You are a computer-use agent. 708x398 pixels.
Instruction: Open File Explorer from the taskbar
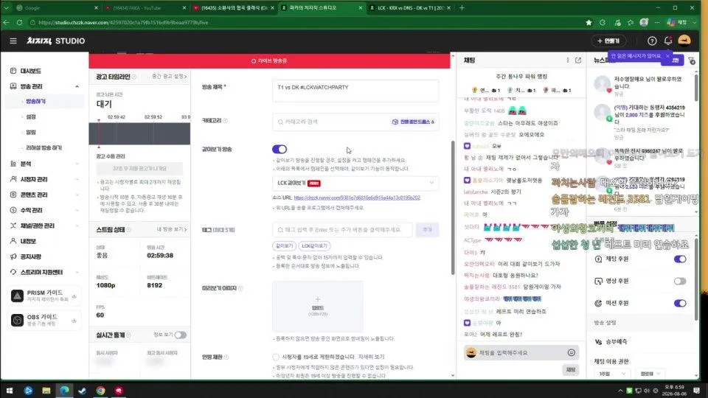(46, 391)
